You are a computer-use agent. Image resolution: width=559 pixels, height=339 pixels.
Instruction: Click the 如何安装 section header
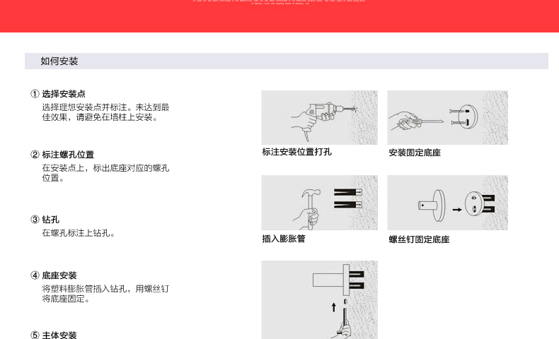(287, 61)
